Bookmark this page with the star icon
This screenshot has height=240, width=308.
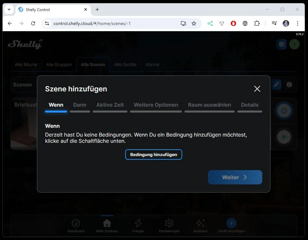pyautogui.click(x=194, y=23)
